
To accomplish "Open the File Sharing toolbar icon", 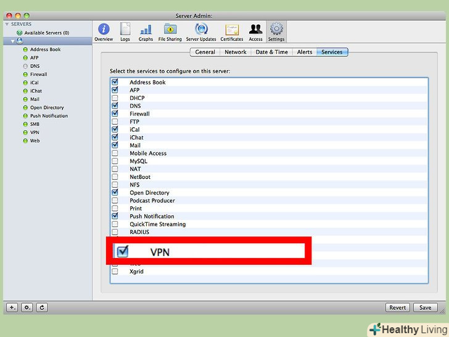I will coord(170,32).
